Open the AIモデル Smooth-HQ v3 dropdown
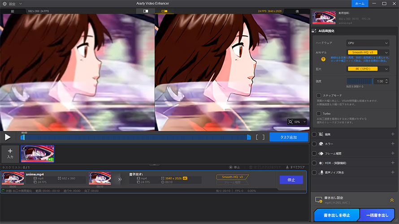Image resolution: width=399 pixels, height=224 pixels. pyautogui.click(x=368, y=52)
